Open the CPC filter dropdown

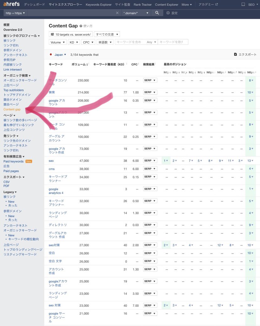click(88, 42)
